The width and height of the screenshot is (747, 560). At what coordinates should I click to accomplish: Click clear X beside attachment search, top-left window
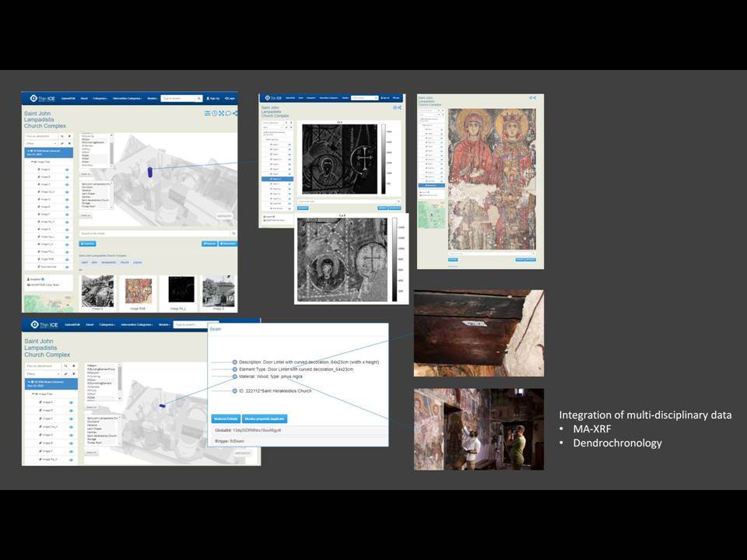pyautogui.click(x=69, y=136)
